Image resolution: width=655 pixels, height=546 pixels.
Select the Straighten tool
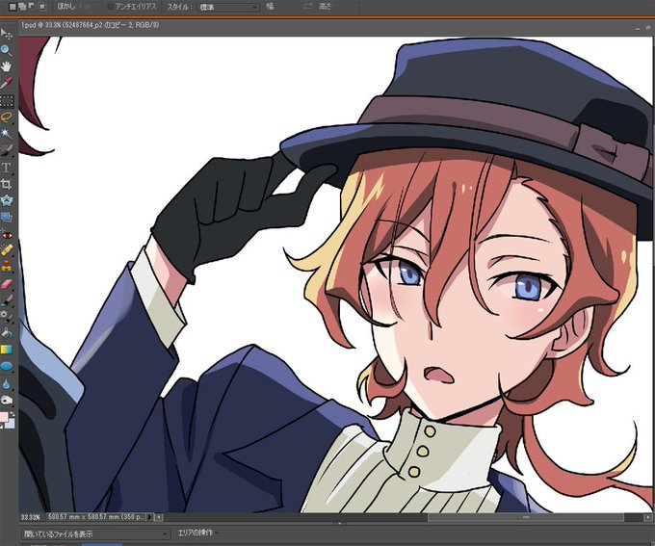point(7,217)
